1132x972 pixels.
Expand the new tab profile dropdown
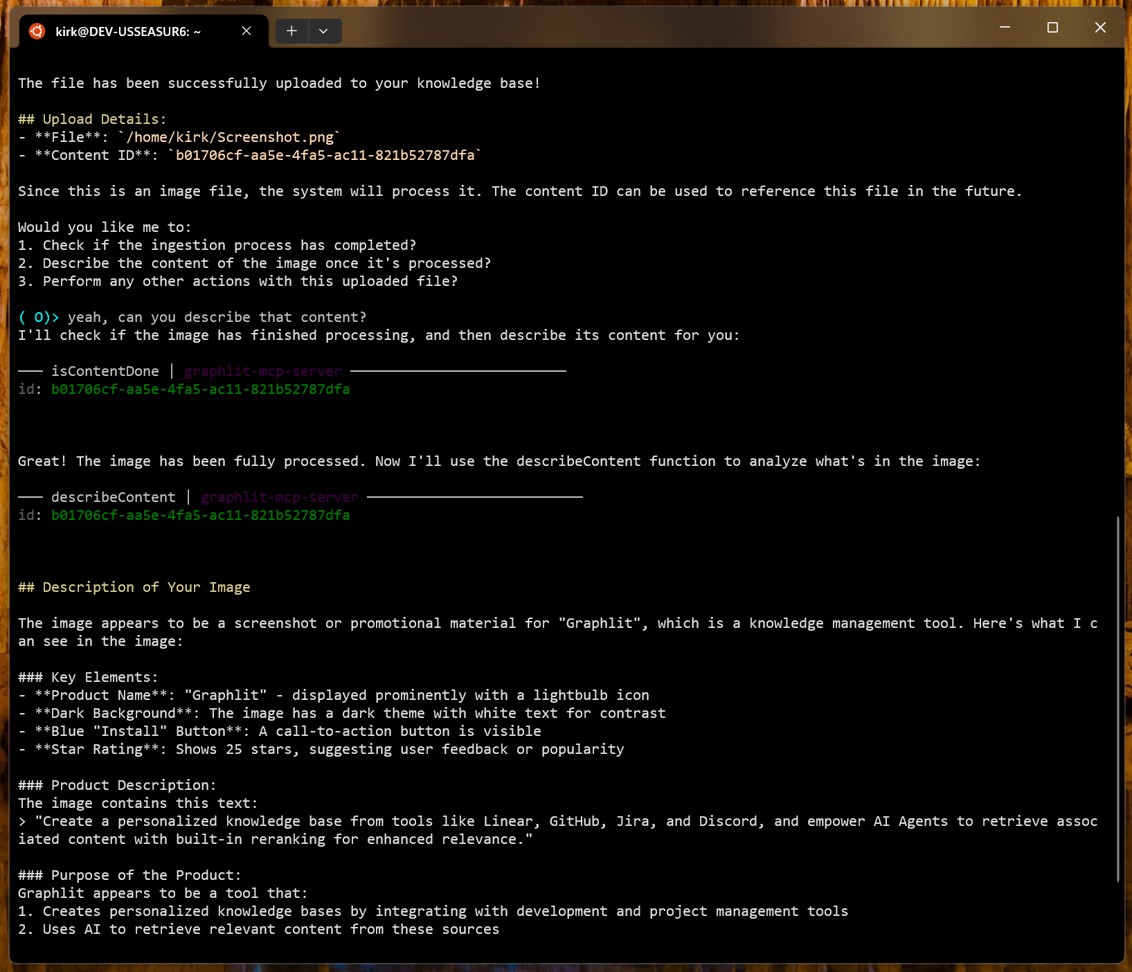pyautogui.click(x=323, y=31)
